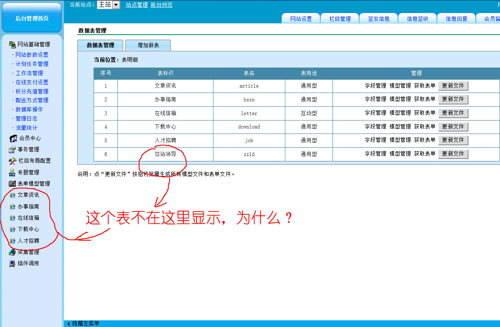Image resolution: width=500 pixels, height=327 pixels.
Task: Switch to the 增加新表 tab
Action: 148,45
